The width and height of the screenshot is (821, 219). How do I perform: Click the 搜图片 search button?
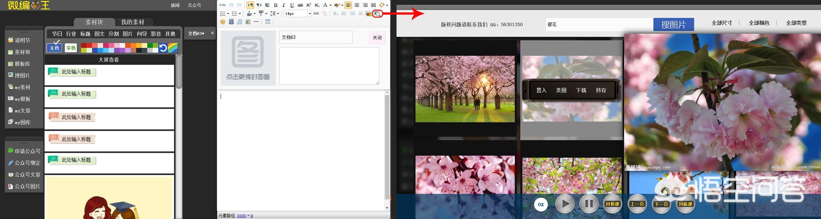click(673, 25)
